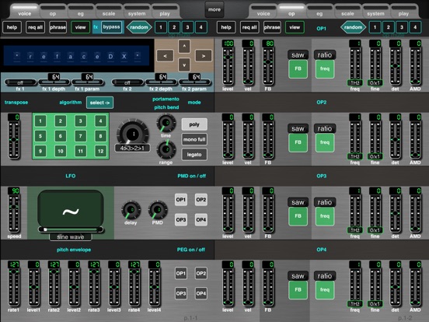Click the left panel phrase button
This screenshot has width=429, height=322.
pos(58,27)
